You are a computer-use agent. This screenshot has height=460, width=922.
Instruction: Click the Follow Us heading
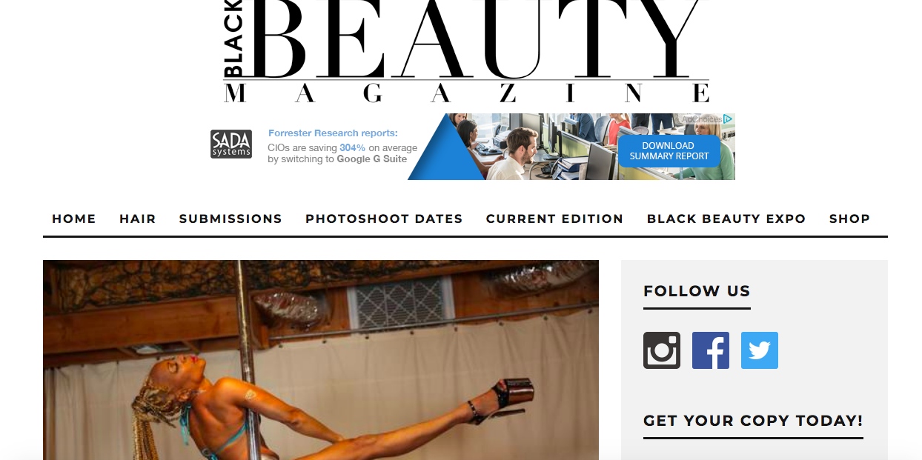(x=697, y=291)
